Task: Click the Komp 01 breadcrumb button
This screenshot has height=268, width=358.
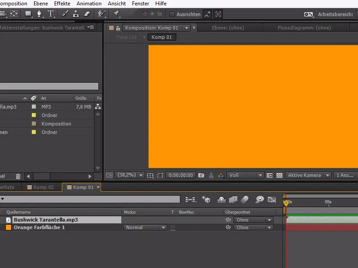Action: [162, 37]
